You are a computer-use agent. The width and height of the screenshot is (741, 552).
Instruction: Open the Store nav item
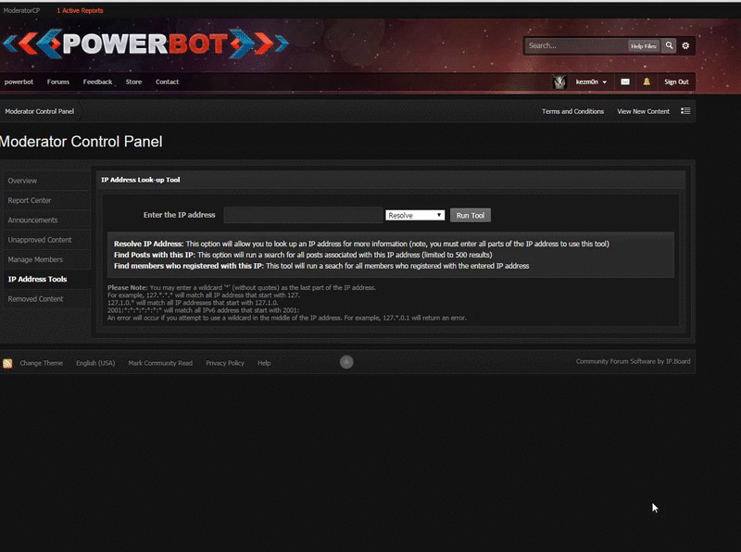pyautogui.click(x=133, y=82)
